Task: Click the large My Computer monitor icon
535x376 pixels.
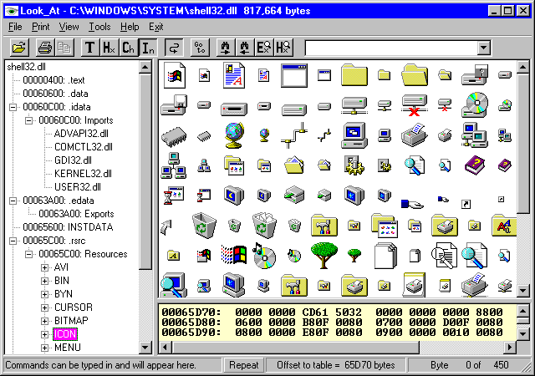Action: click(x=354, y=135)
